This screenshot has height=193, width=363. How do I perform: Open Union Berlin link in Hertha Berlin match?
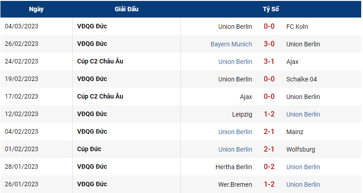click(303, 167)
